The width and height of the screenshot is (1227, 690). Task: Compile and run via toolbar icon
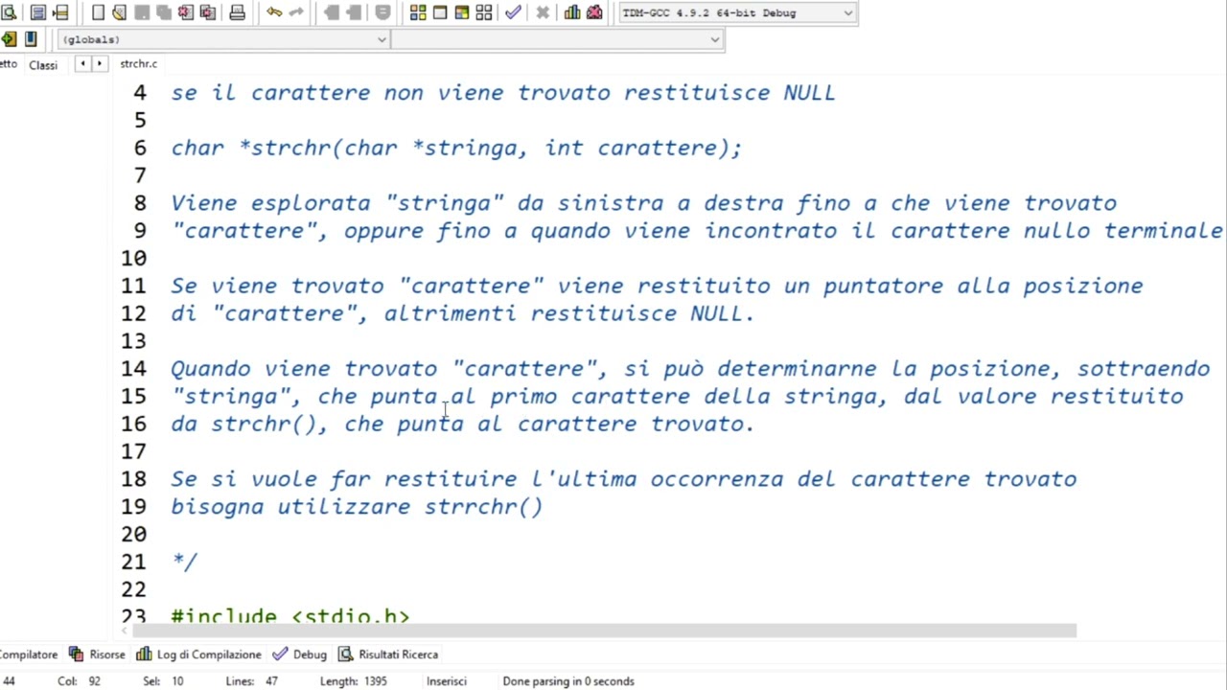click(462, 12)
